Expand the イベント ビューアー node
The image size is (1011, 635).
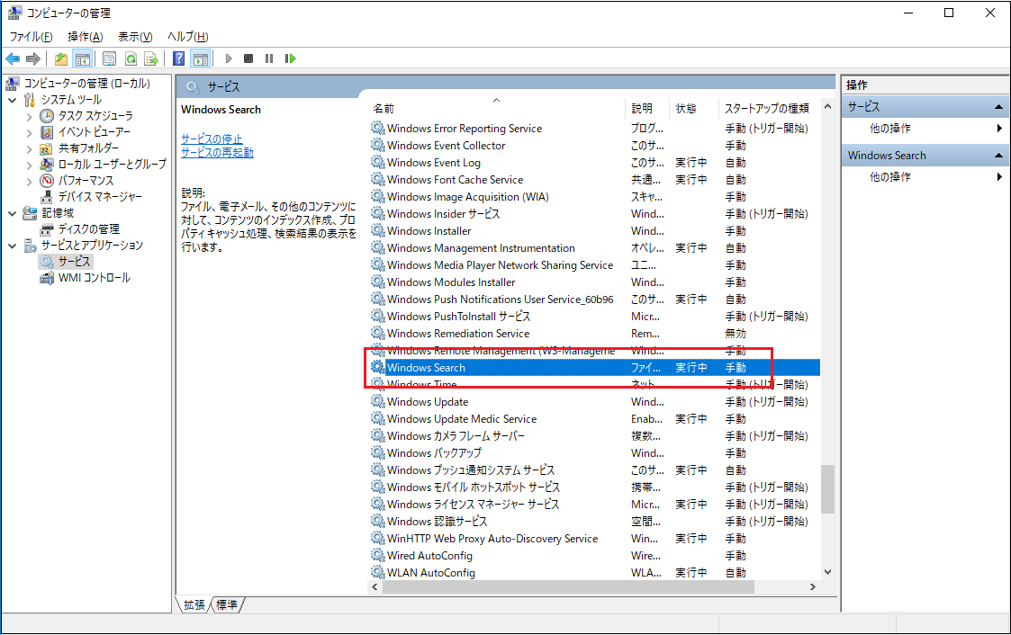point(29,133)
